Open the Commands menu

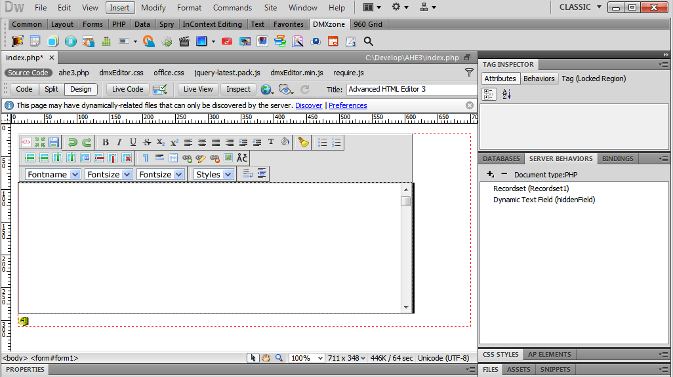[x=232, y=8]
